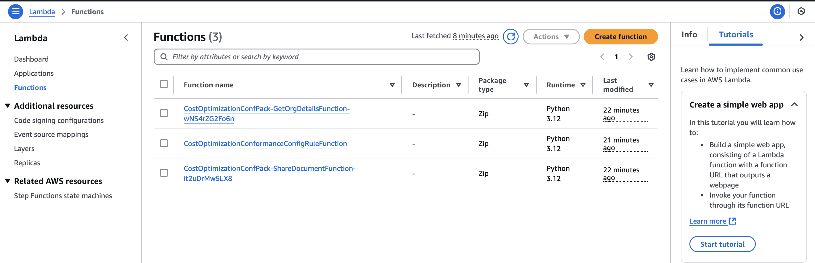Collapse the Related AWS resources section
The image size is (815, 263).
click(8, 181)
